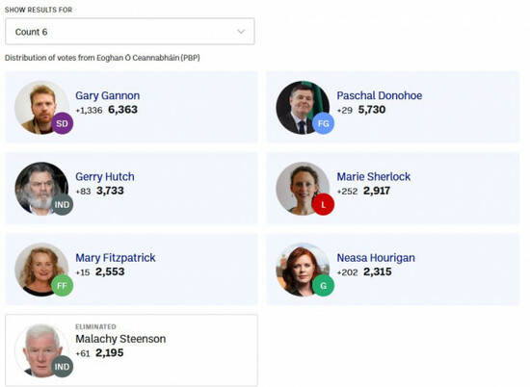Click Gerry Hutch's IND party badge
Viewport: 530px width, 387px height.
tap(63, 205)
